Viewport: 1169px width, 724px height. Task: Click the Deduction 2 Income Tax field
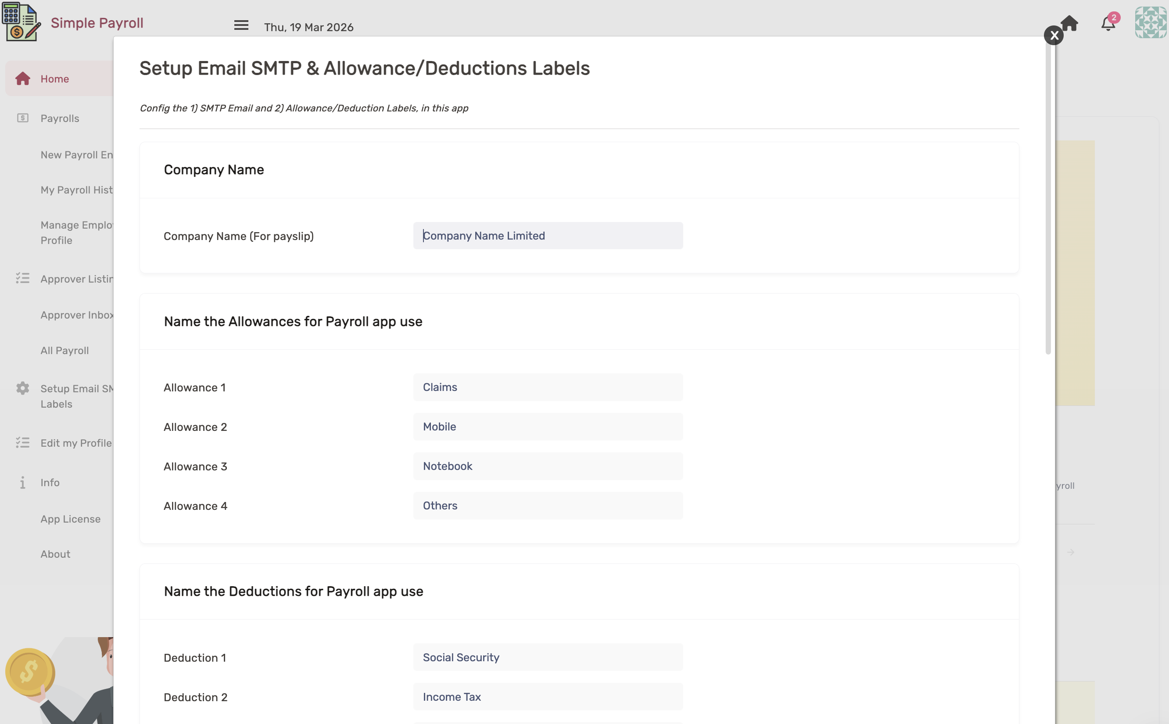click(548, 697)
